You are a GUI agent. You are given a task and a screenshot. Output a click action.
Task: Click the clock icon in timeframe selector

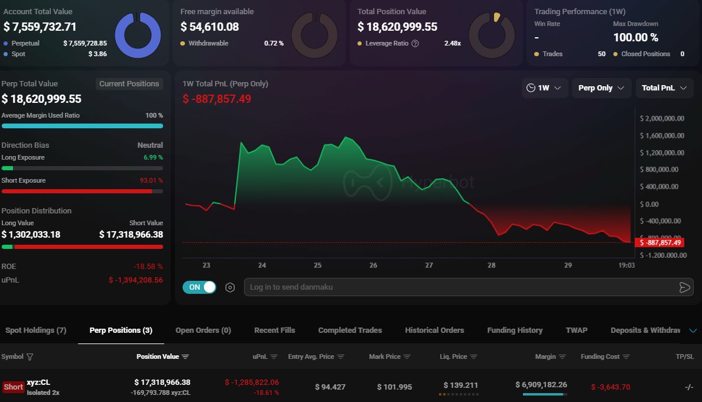[x=531, y=87]
